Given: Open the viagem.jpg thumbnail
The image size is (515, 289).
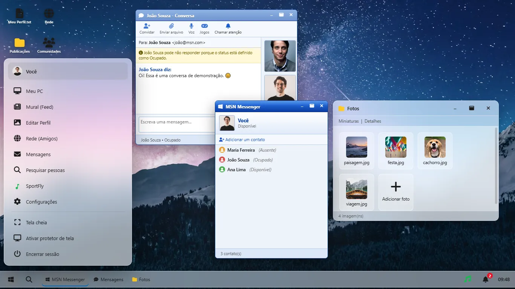Looking at the screenshot, I should pyautogui.click(x=357, y=192).
